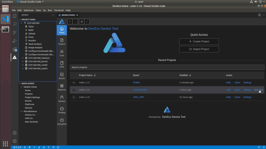Viewport: 266px width, 149px height.
Task: Open Activities overview in top bar
Action: pyautogui.click(x=7, y=2)
